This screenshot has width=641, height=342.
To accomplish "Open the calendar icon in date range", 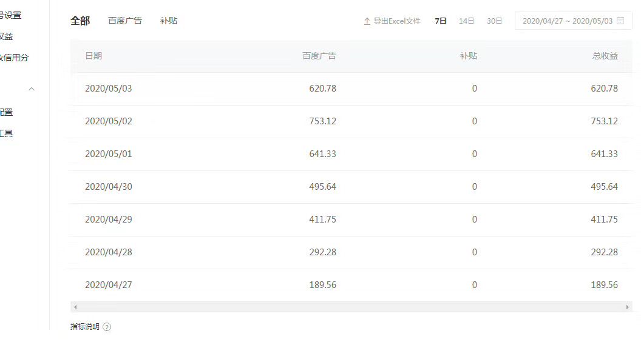I will (620, 21).
